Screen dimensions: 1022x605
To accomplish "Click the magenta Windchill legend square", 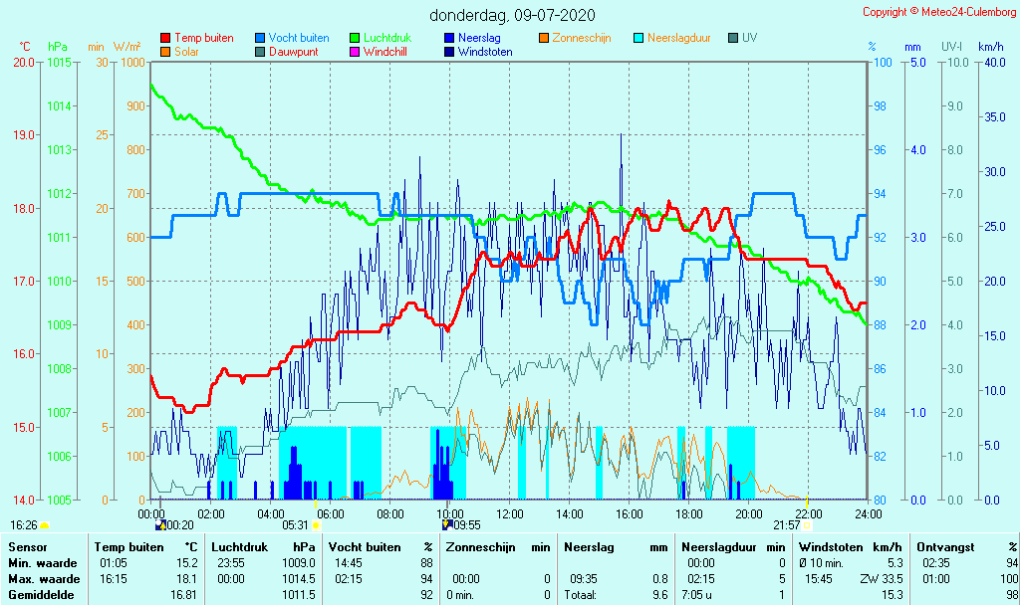I will pyautogui.click(x=355, y=52).
